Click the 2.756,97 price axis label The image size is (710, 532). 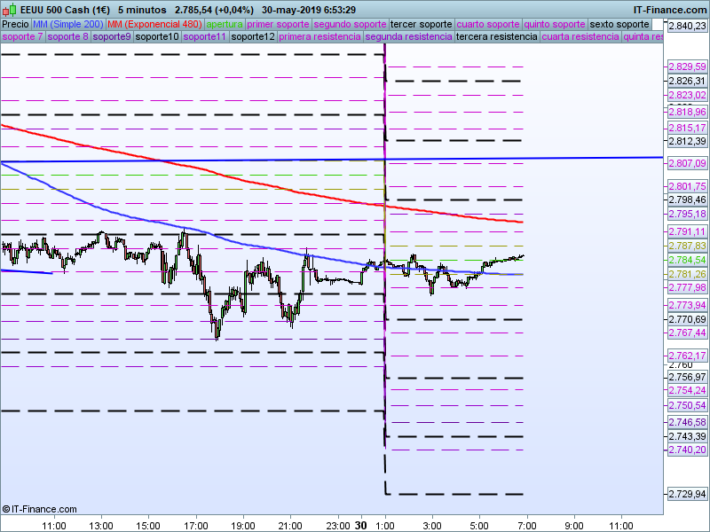click(687, 377)
